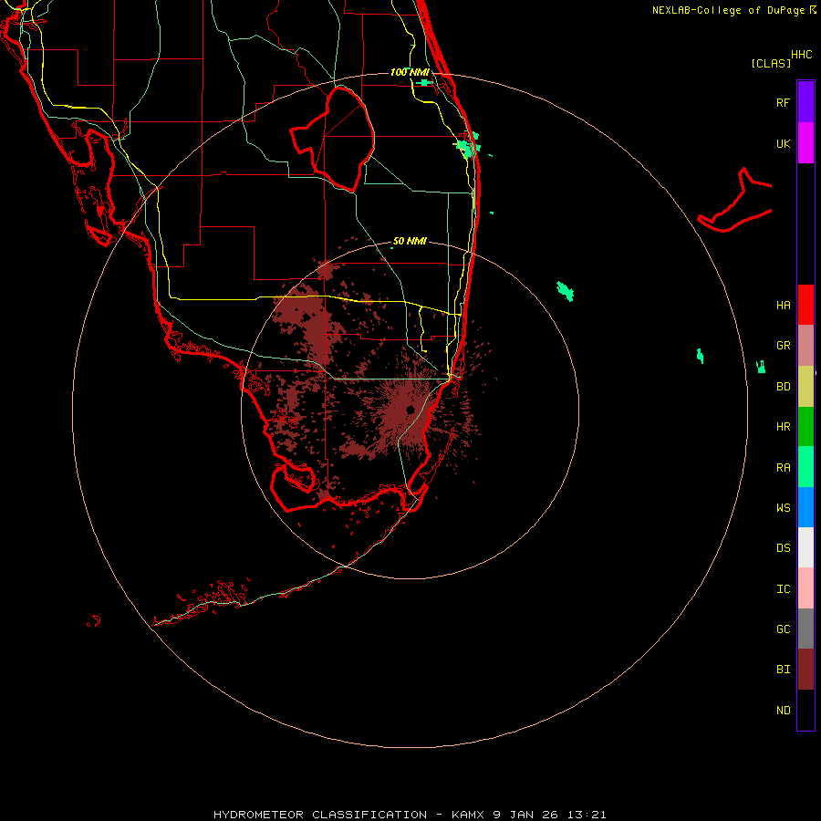
Task: Click the RA legend label
Action: [x=783, y=468]
